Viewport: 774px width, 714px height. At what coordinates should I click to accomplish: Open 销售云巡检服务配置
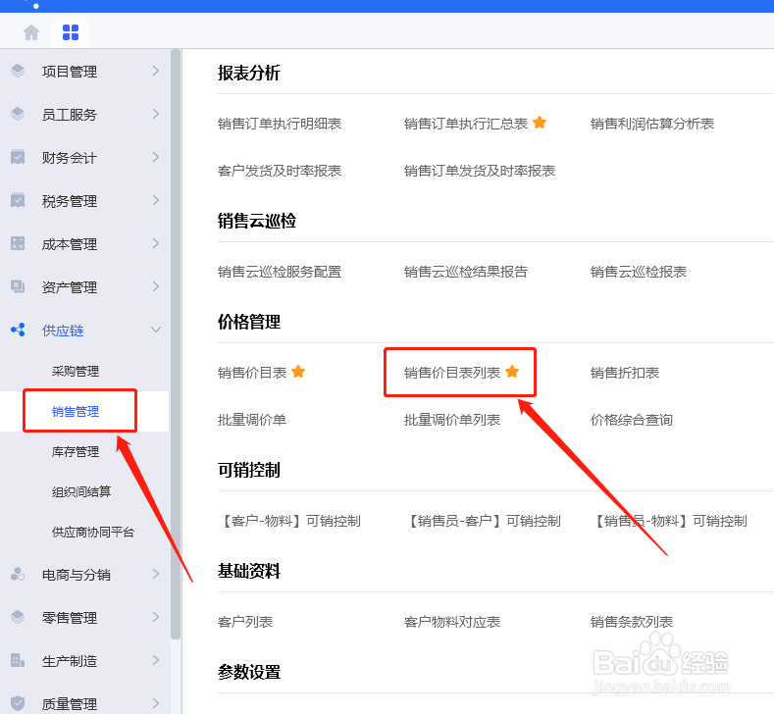pos(280,272)
